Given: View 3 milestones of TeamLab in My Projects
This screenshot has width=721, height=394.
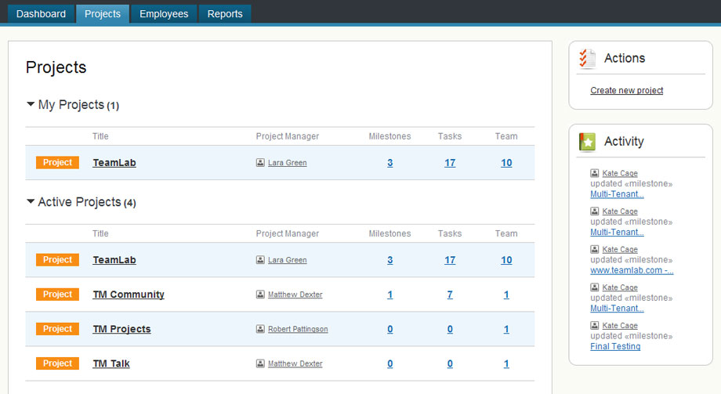Looking at the screenshot, I should pos(390,163).
